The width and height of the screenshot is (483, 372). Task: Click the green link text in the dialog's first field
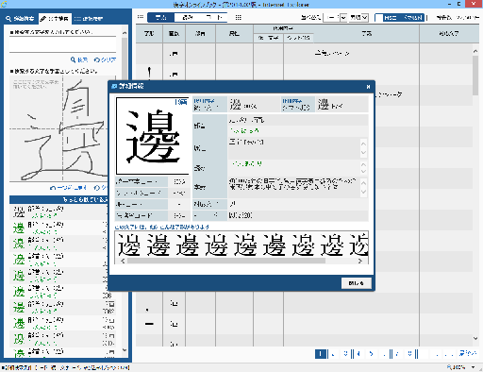pyautogui.click(x=244, y=130)
